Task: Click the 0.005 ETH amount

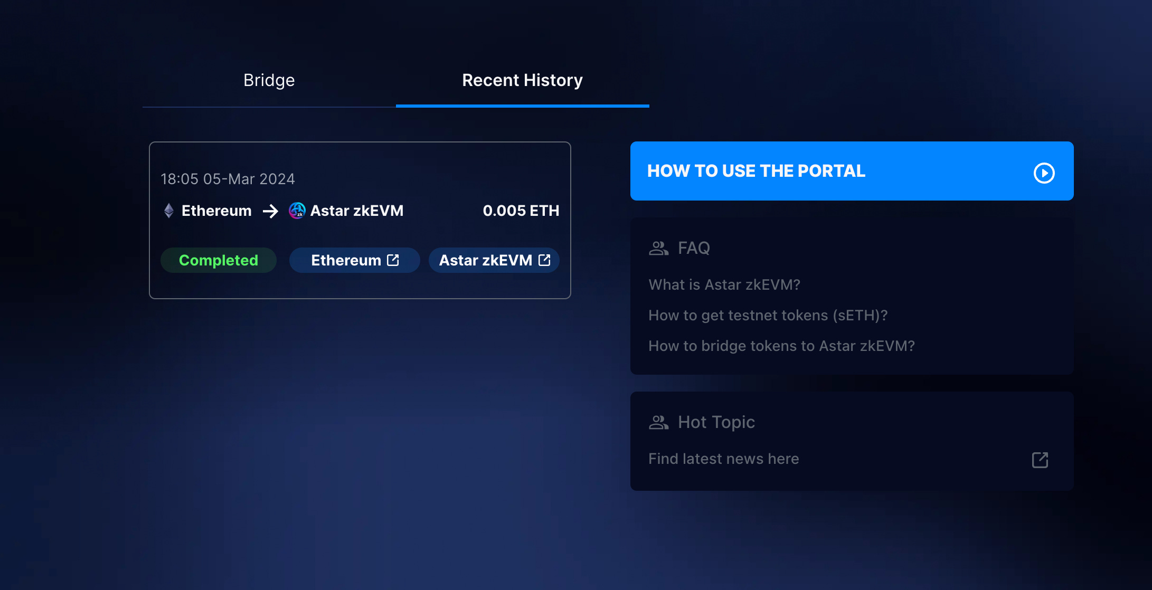Action: tap(521, 211)
